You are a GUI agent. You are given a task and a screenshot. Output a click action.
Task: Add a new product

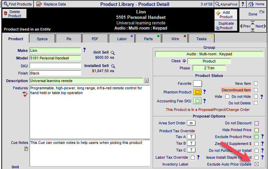click(x=226, y=15)
